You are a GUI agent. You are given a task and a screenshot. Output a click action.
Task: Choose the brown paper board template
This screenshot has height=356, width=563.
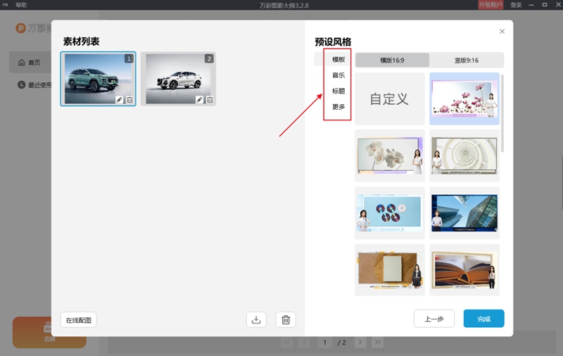[390, 270]
